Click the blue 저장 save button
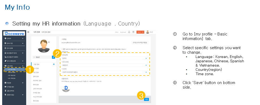The width and height of the screenshot is (260, 105). coord(146,99)
